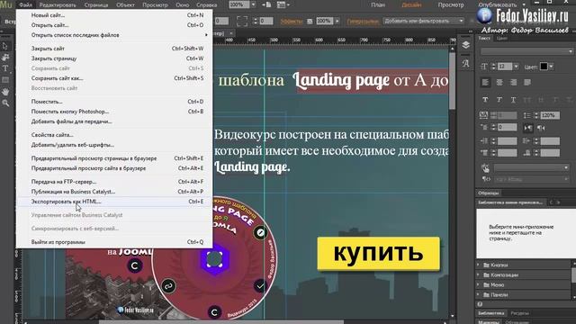The width and height of the screenshot is (576, 324).
Task: Select the Hand tool
Action: tap(5, 92)
